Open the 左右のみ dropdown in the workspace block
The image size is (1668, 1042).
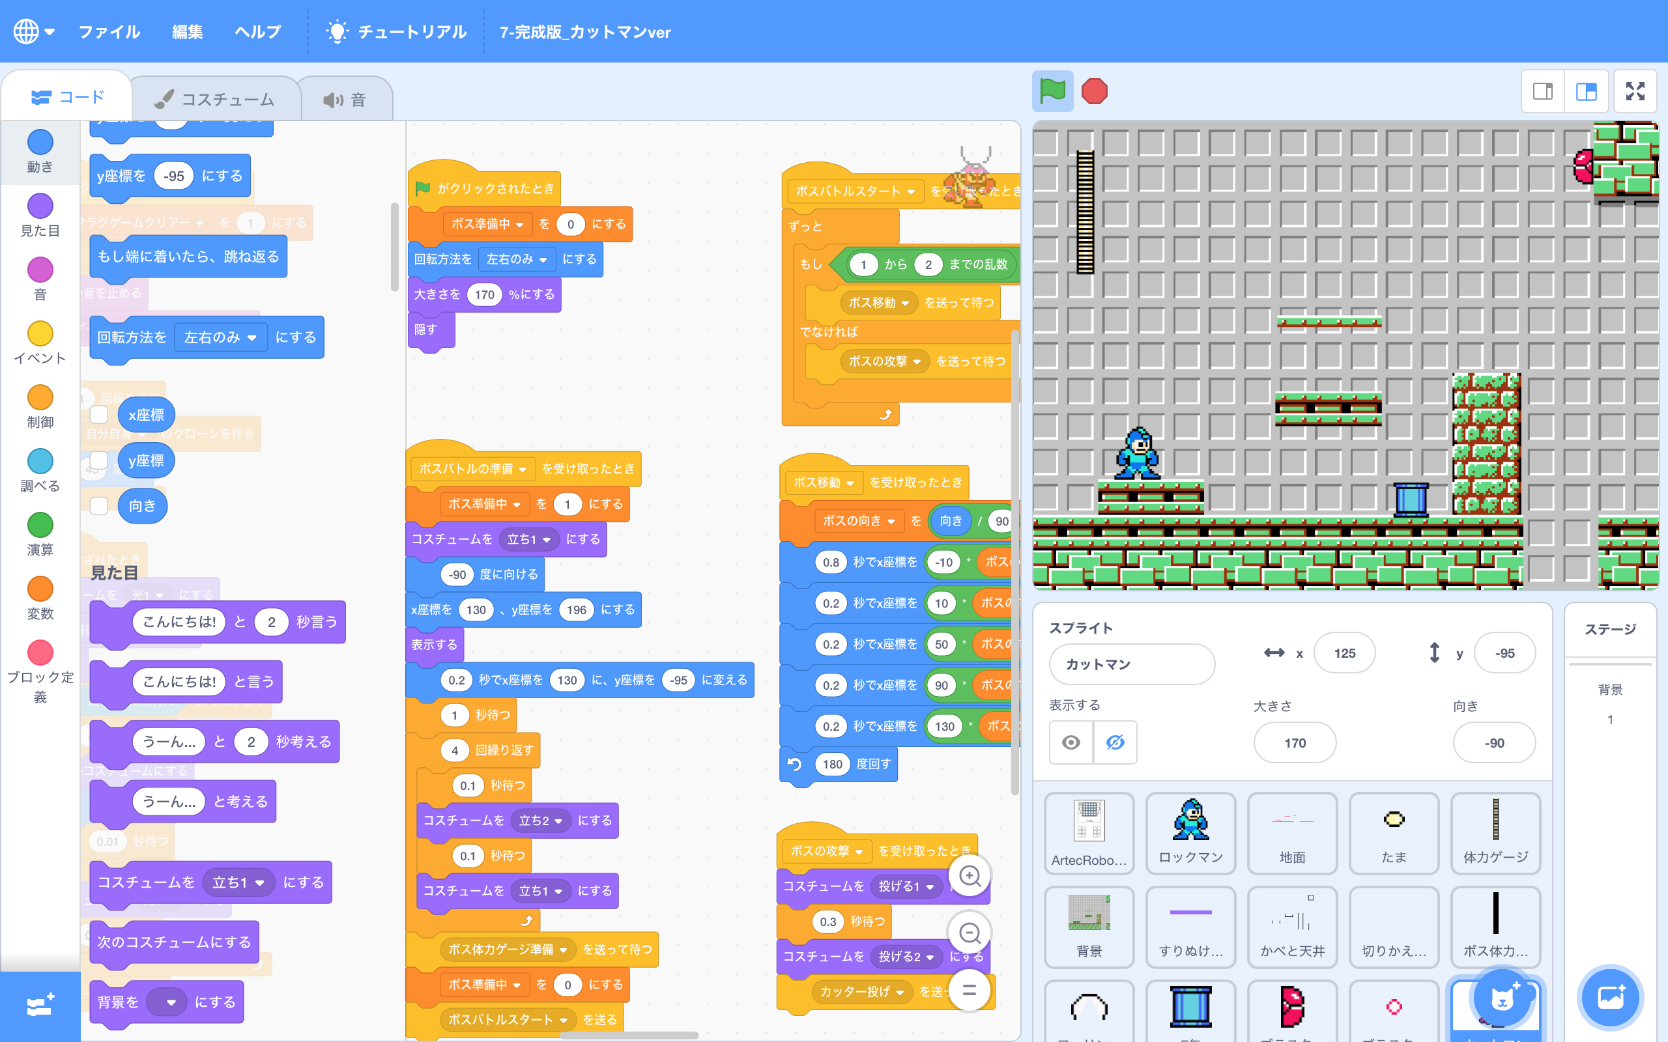[x=516, y=259]
